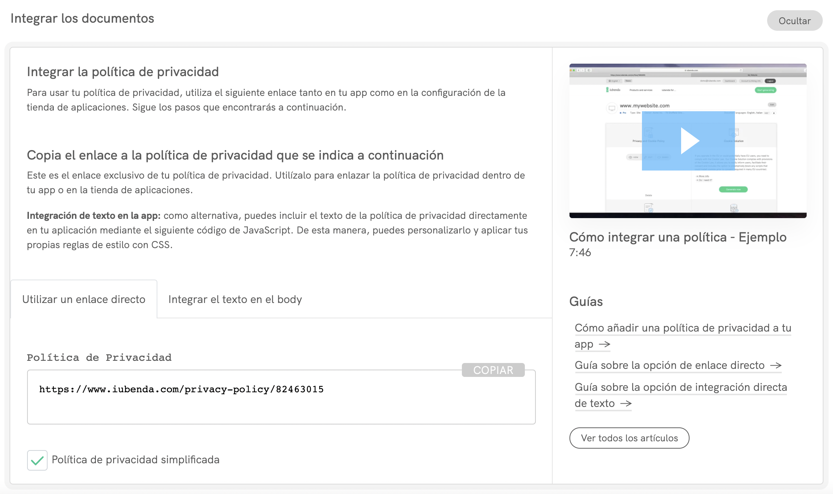Image resolution: width=833 pixels, height=494 pixels.
Task: Click 'Cómo integrar una política - Ejemplo' video title
Action: point(677,237)
